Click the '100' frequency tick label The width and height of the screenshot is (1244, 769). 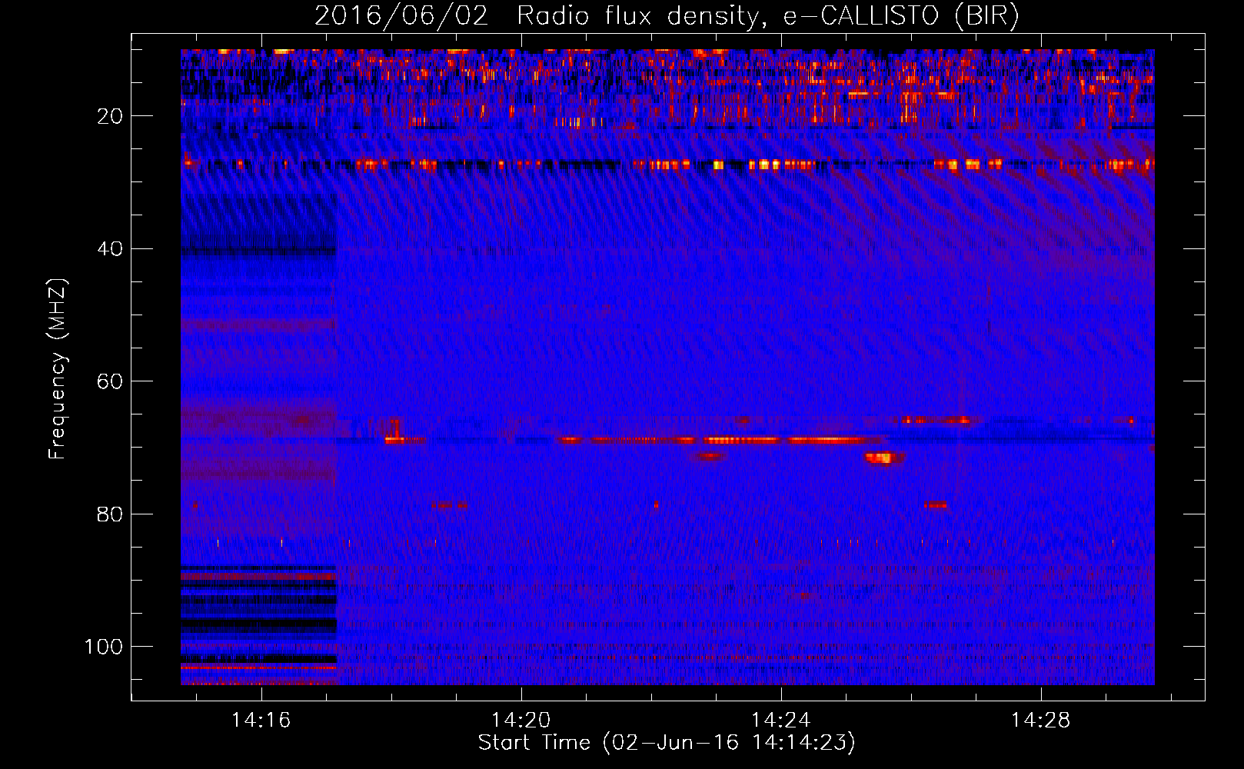coord(104,647)
